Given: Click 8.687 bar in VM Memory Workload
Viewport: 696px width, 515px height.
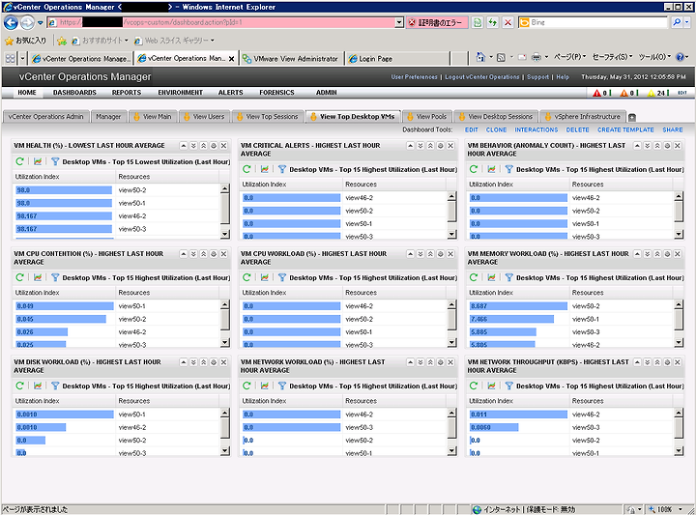Looking at the screenshot, I should pyautogui.click(x=518, y=305).
